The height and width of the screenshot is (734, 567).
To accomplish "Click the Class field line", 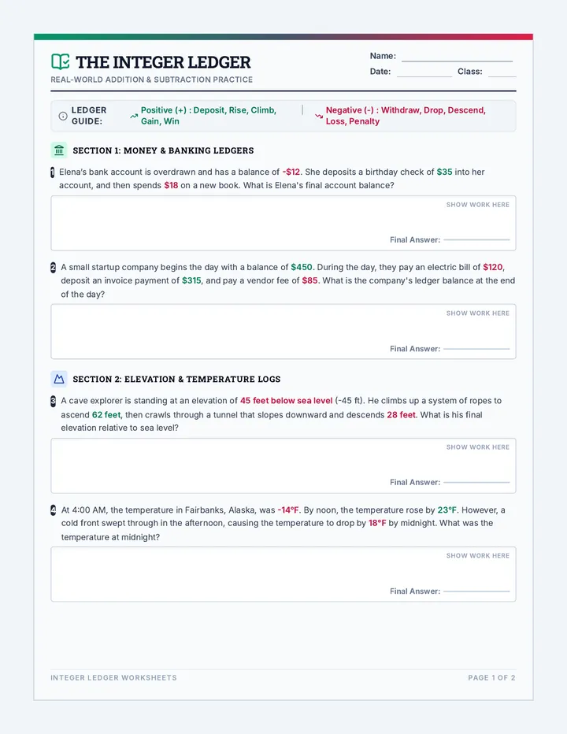I will 502,76.
